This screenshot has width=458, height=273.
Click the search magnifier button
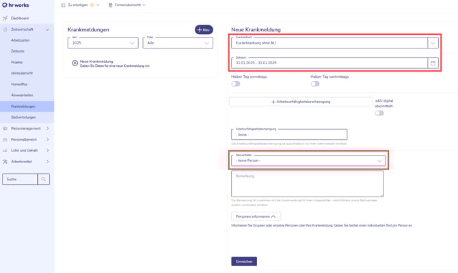tap(44, 179)
